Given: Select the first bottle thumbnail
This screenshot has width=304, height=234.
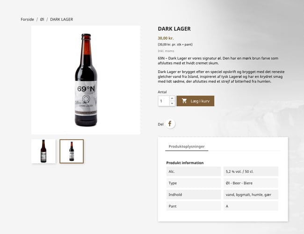Looking at the screenshot, I should coord(43,151).
